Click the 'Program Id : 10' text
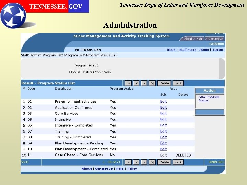This screenshot has height=185, width=247. click(x=86, y=65)
